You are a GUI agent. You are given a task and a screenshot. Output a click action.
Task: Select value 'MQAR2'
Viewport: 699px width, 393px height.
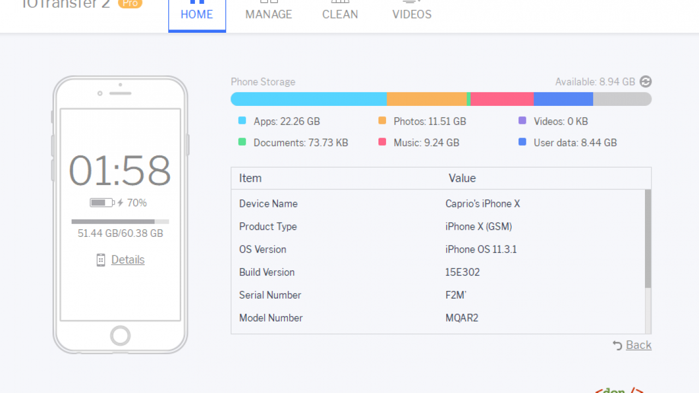click(x=462, y=318)
